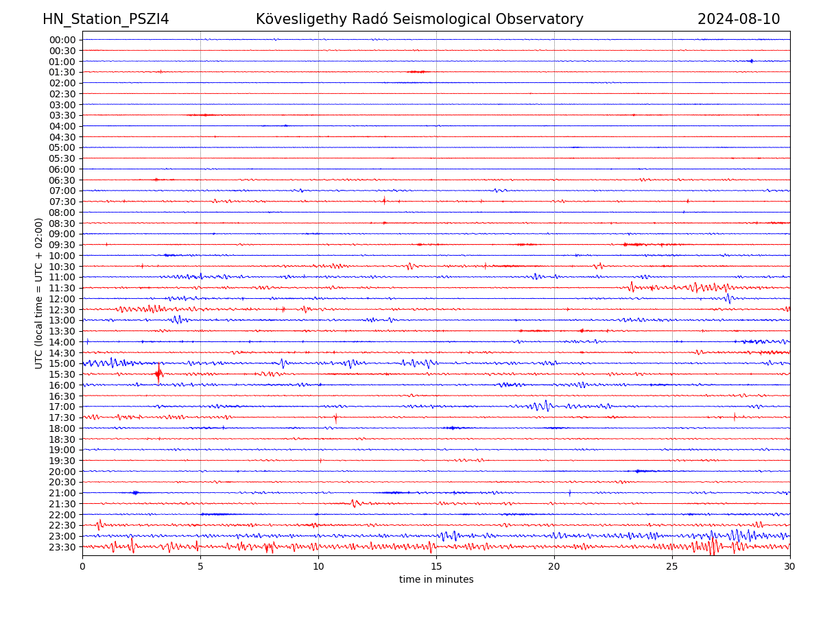Click the HN_Station_PSZI4 station title
Viewport: 823px width, 617px height.
click(x=106, y=19)
